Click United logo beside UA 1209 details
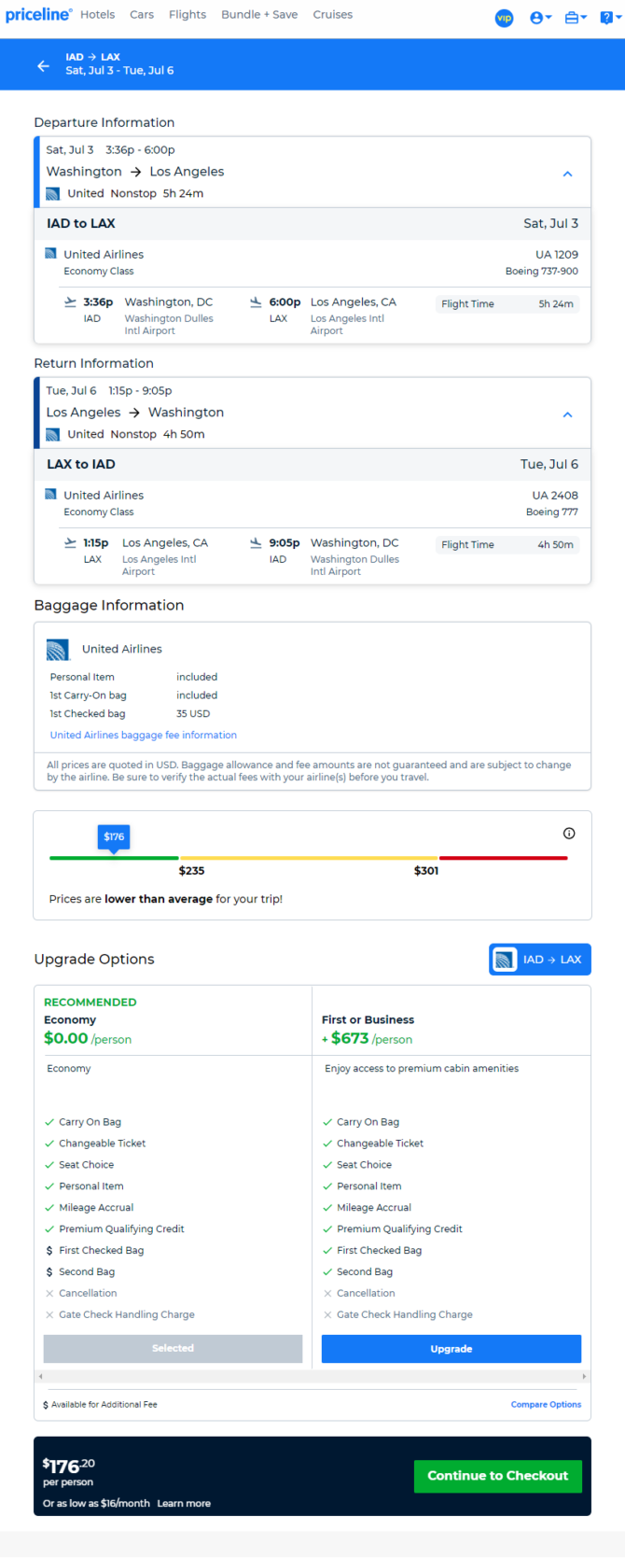The height and width of the screenshot is (1558, 625). click(50, 254)
